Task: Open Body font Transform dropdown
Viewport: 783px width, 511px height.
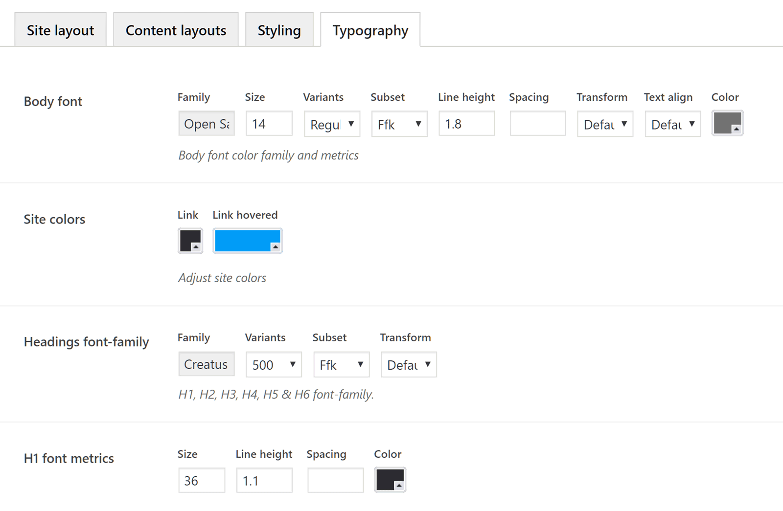Action: tap(605, 124)
